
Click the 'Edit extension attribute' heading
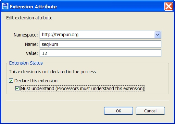(x=29, y=18)
